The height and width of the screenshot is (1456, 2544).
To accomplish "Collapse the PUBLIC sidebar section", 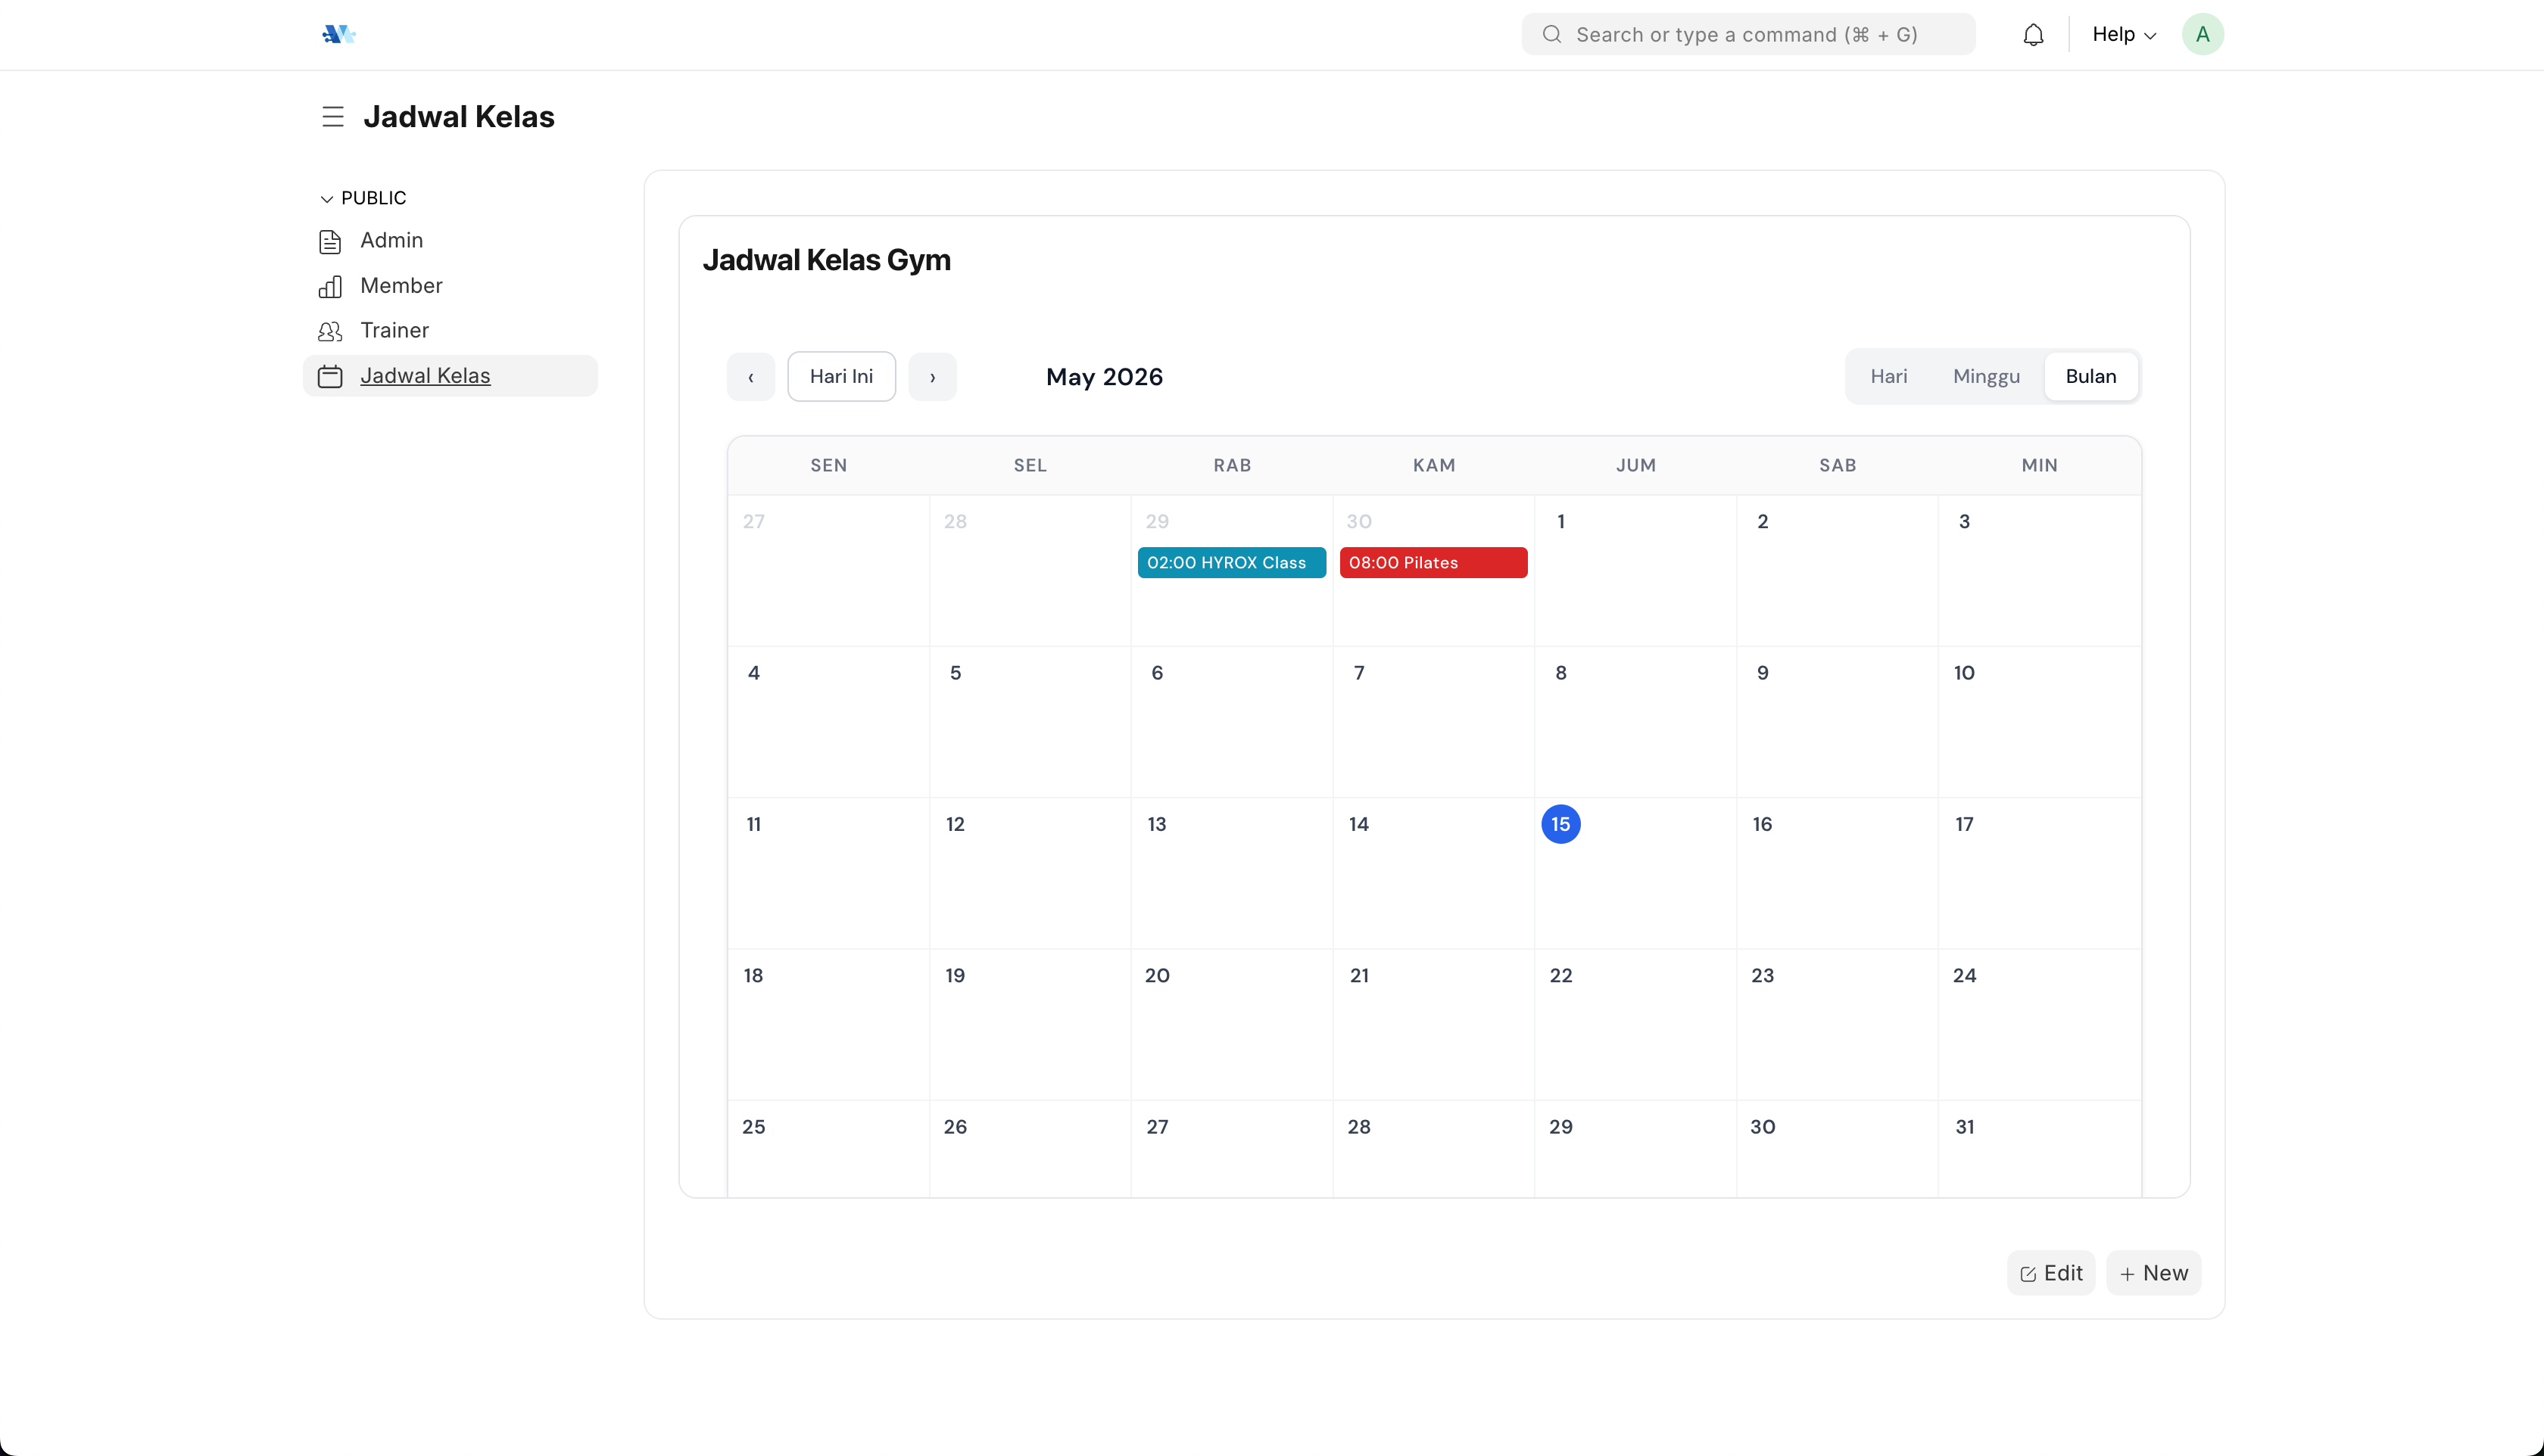I will [363, 198].
